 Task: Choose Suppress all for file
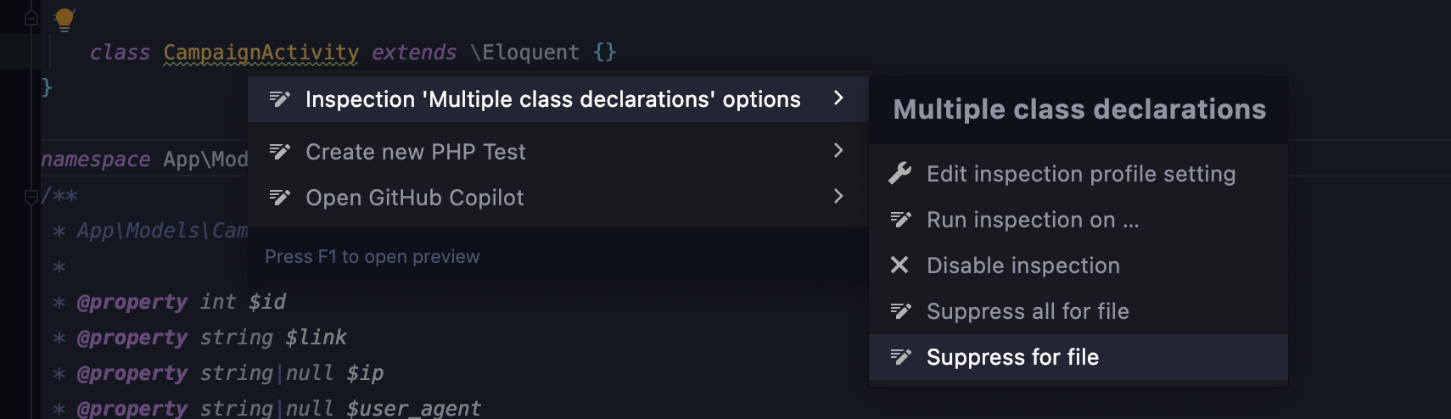1078,311
